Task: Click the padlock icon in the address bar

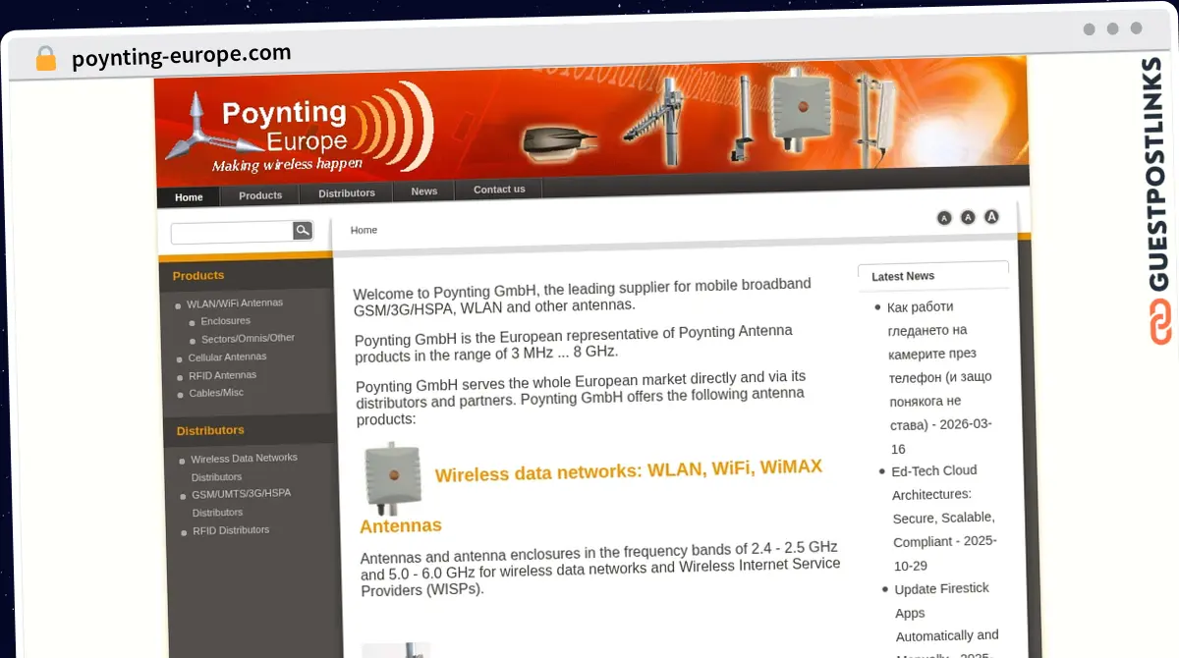Action: pyautogui.click(x=46, y=58)
